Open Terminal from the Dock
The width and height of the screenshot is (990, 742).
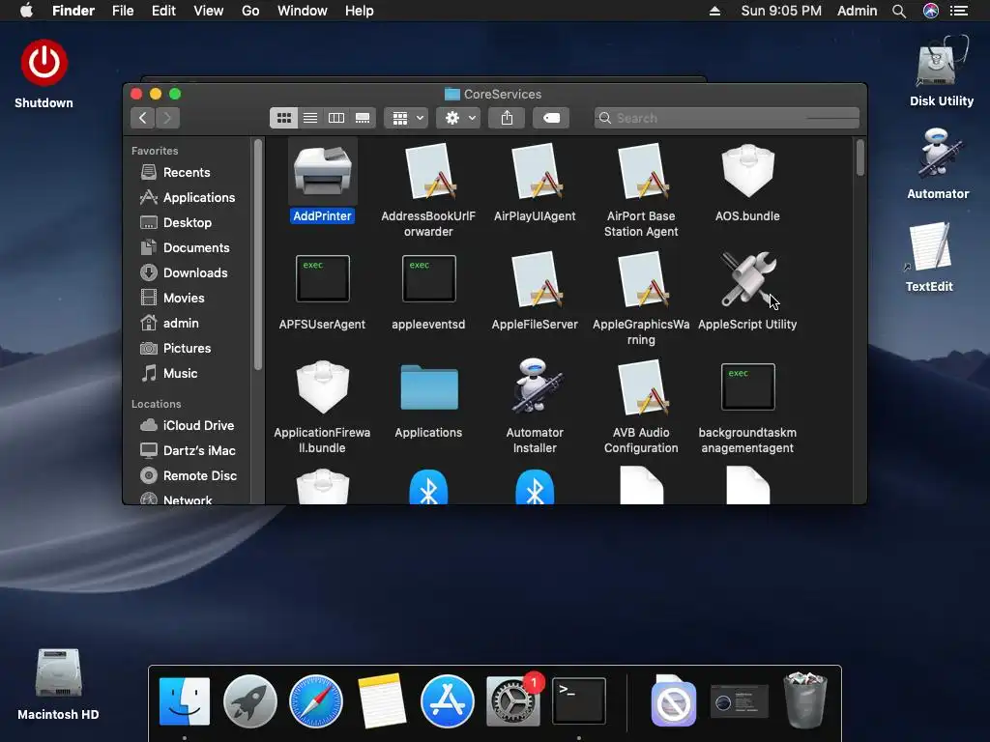pyautogui.click(x=579, y=701)
